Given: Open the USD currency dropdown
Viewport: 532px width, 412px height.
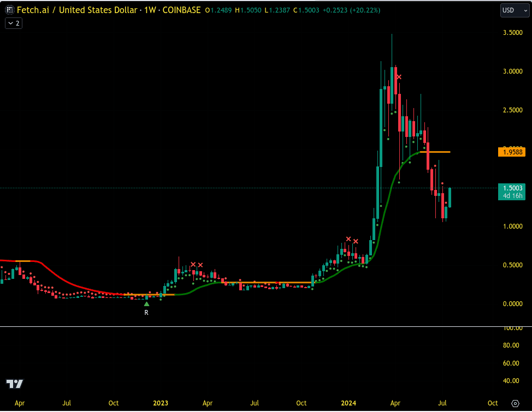Looking at the screenshot, I should point(515,10).
